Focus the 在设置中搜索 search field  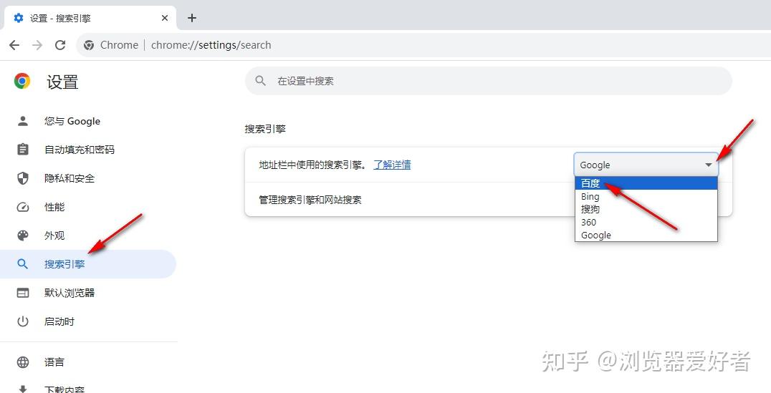[x=488, y=81]
